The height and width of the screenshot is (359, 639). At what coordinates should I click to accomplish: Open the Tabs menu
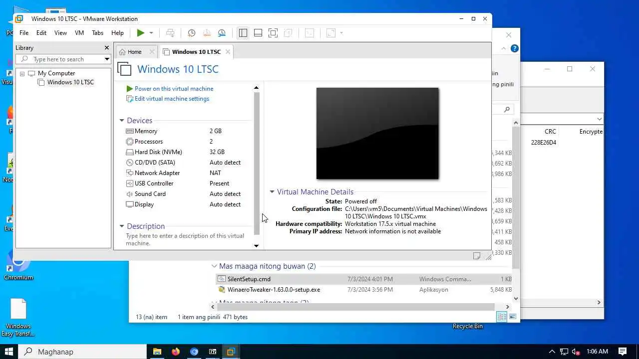click(x=98, y=33)
